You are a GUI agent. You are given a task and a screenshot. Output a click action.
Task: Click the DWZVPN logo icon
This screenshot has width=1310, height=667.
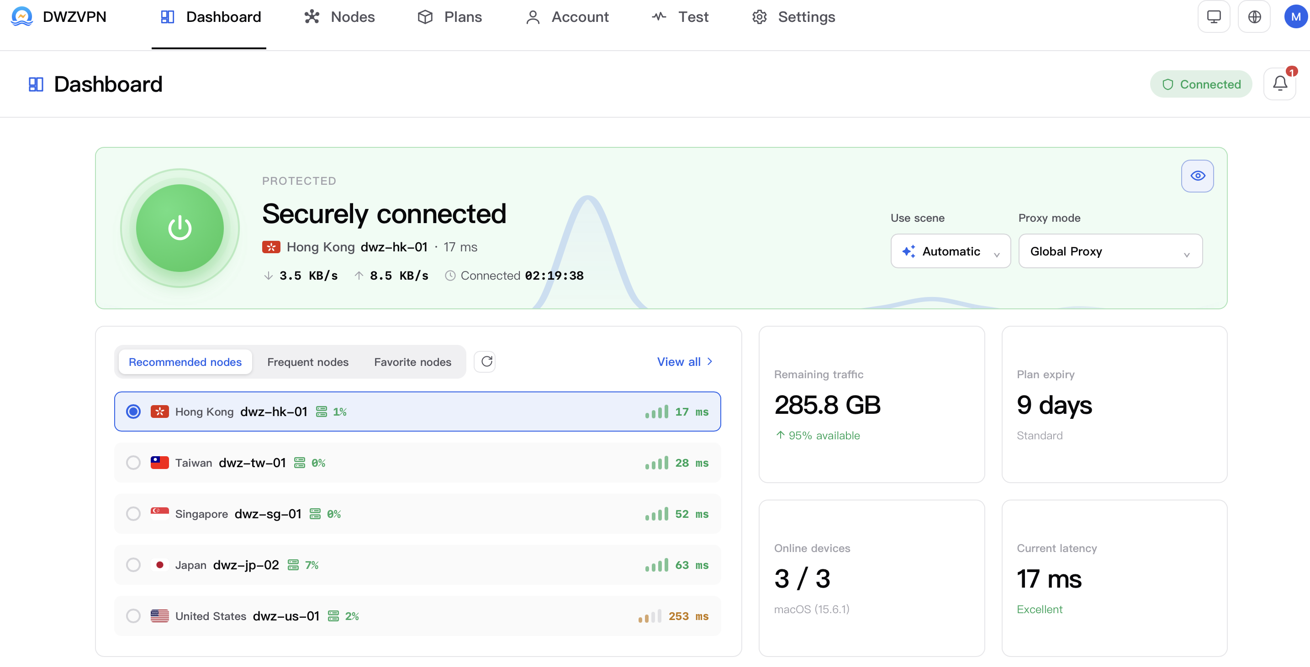click(x=22, y=16)
